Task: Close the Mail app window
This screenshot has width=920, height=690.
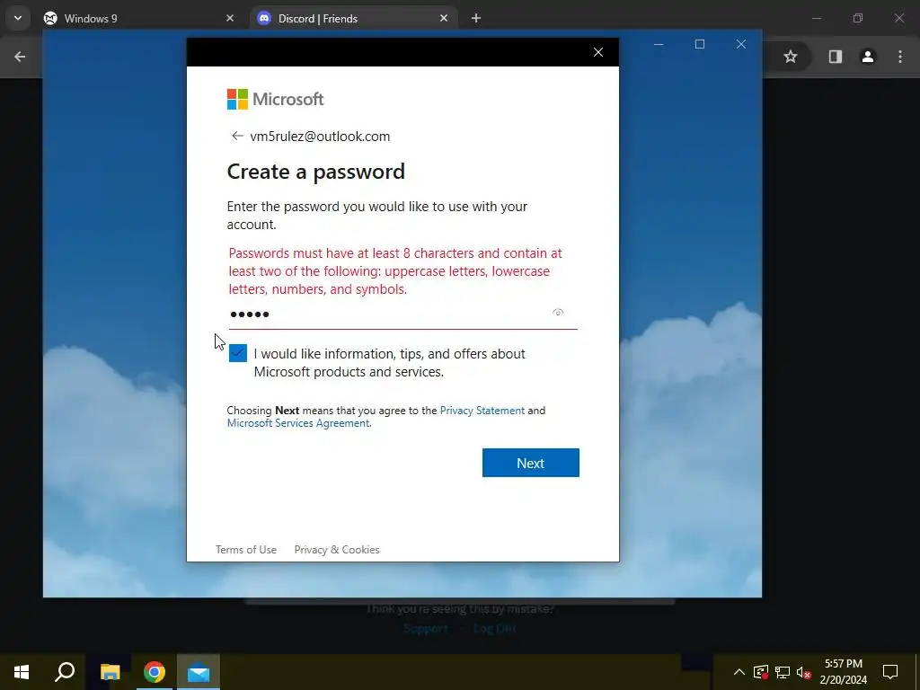Action: coord(741,44)
